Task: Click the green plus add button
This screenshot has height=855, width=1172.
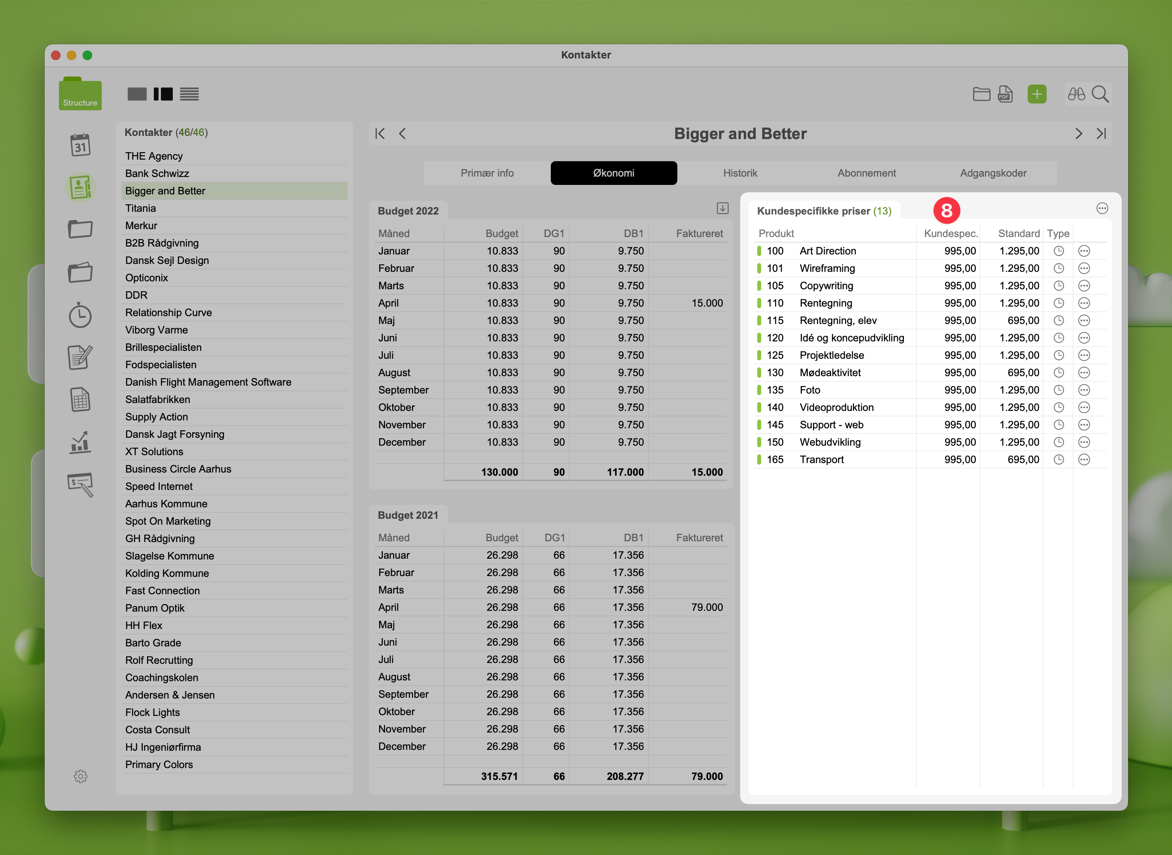Action: [x=1037, y=94]
